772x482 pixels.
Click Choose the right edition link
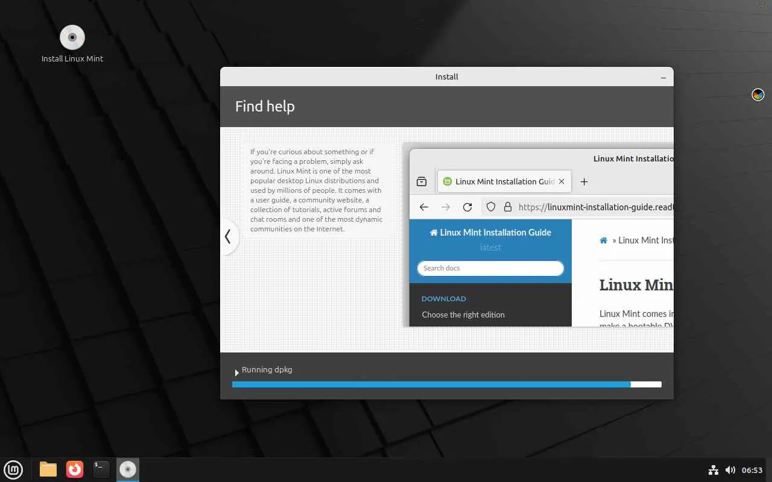pos(463,315)
